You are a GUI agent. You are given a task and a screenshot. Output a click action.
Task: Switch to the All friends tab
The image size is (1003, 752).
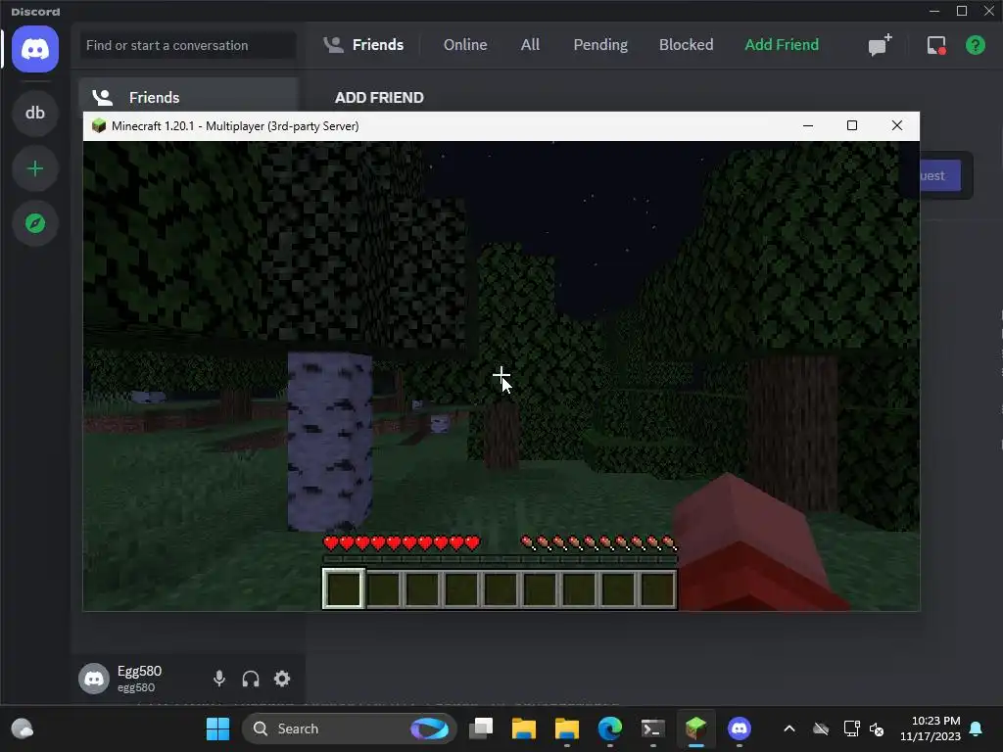pyautogui.click(x=530, y=45)
